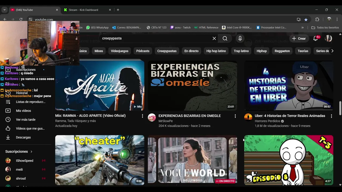Open Todos los favoritos folder
This screenshot has height=192, width=342.
[x=325, y=27]
